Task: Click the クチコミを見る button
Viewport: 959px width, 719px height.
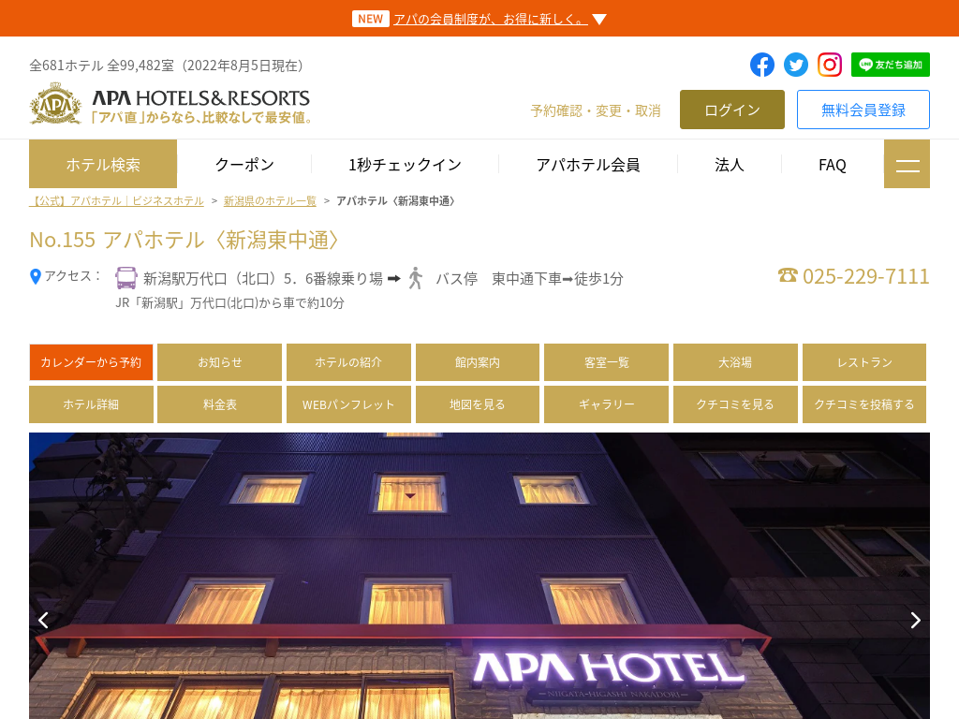Action: (735, 404)
